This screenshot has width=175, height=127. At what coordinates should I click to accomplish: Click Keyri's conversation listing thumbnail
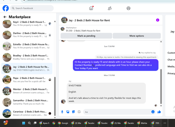[7, 24]
